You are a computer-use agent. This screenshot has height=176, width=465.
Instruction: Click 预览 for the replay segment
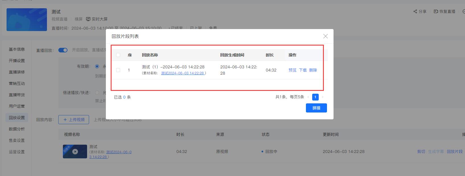(x=292, y=70)
